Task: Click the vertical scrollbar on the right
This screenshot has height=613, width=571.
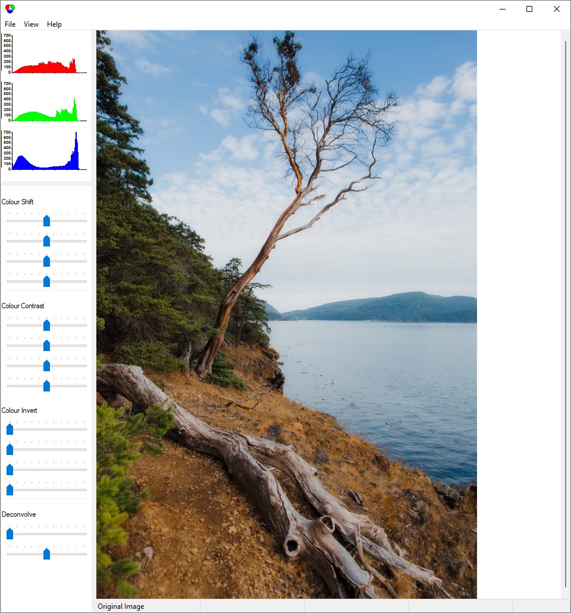Action: coord(566,314)
